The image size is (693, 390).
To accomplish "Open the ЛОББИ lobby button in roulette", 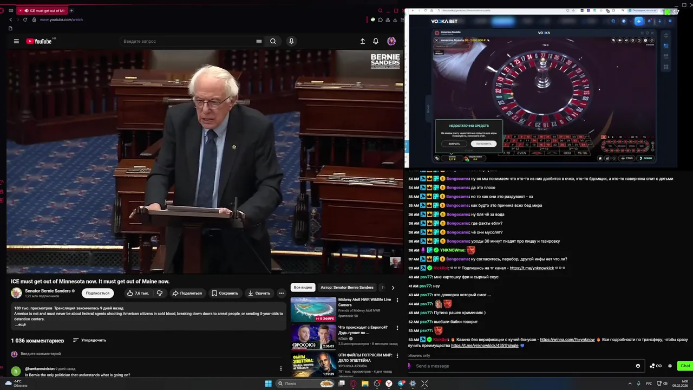I will pyautogui.click(x=646, y=158).
